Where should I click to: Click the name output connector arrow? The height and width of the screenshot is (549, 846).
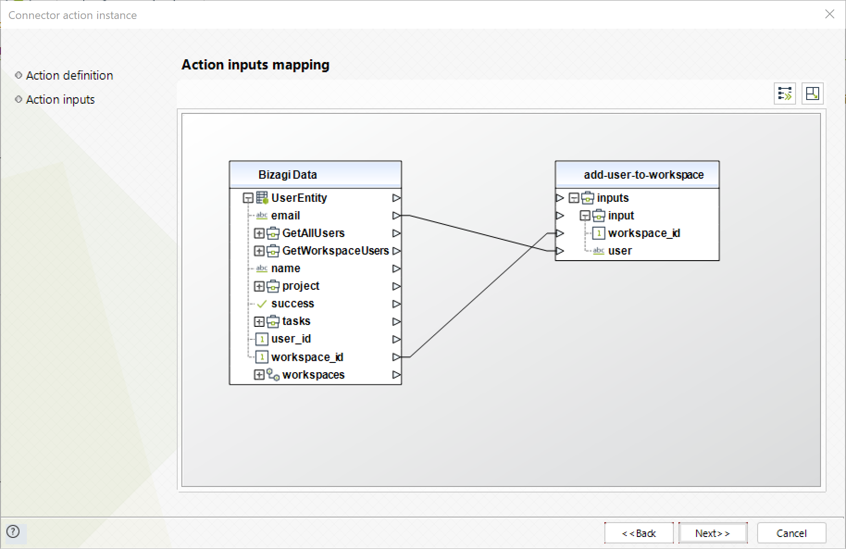[396, 268]
